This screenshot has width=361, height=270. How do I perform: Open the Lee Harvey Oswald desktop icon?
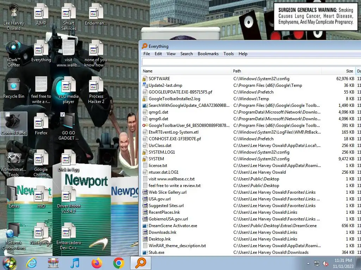click(14, 17)
